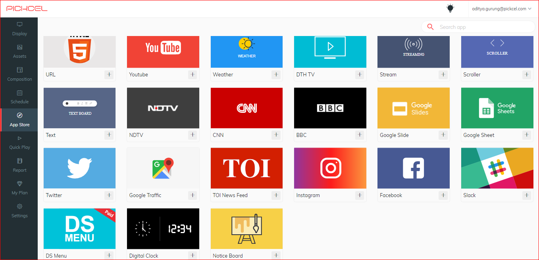Open Display in the sidebar
The height and width of the screenshot is (260, 539).
19,28
